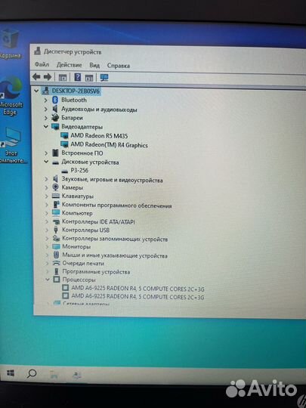Select the Компьютер category label
Image resolution: width=306 pixels, height=408 pixels.
[x=77, y=213]
